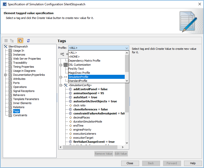Viewport: 204px width, 168px height.
Task: Select the animationSpeed = 95 tag
Action: pyautogui.click(x=89, y=93)
